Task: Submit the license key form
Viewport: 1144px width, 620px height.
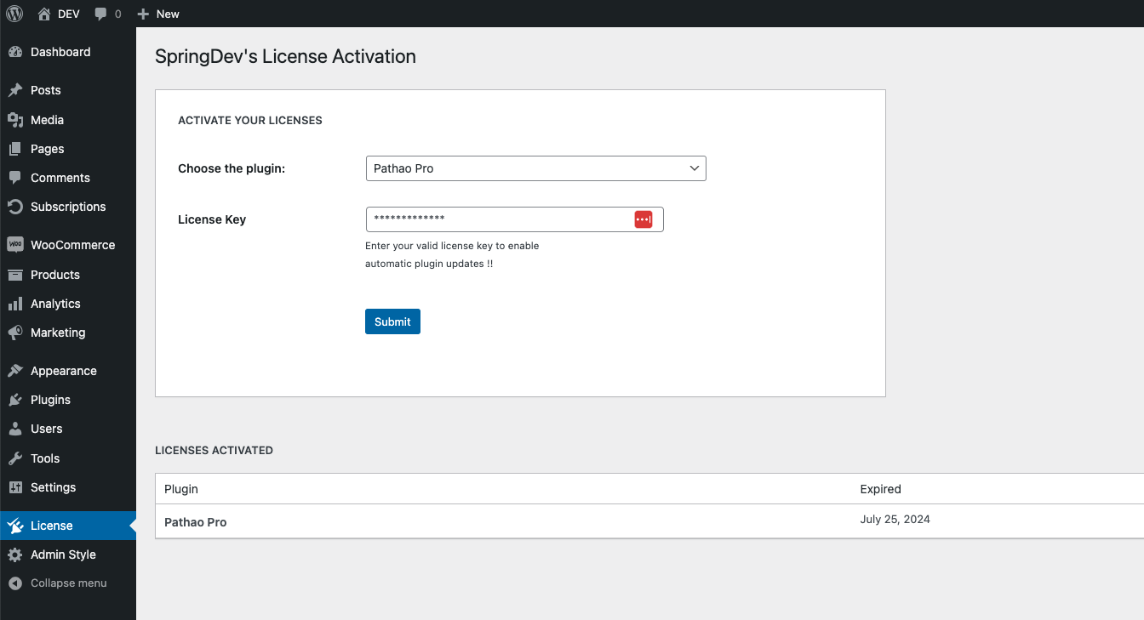Action: (x=392, y=321)
